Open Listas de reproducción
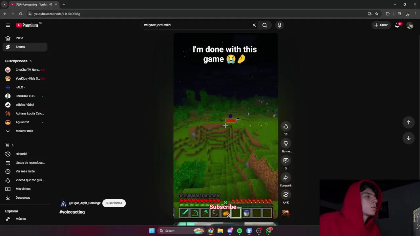The image size is (420, 236). [x=25, y=163]
